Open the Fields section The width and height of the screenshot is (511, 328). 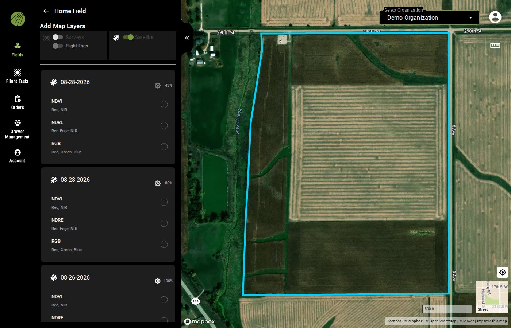point(17,50)
